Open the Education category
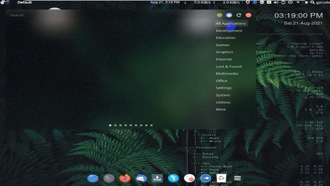The width and height of the screenshot is (330, 186). coord(225,38)
